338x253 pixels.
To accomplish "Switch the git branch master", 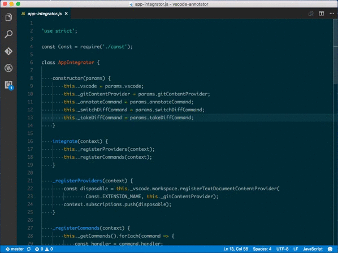I will tap(15, 249).
